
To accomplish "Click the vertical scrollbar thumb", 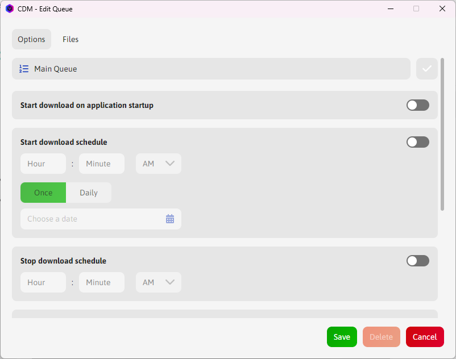I will point(442,133).
